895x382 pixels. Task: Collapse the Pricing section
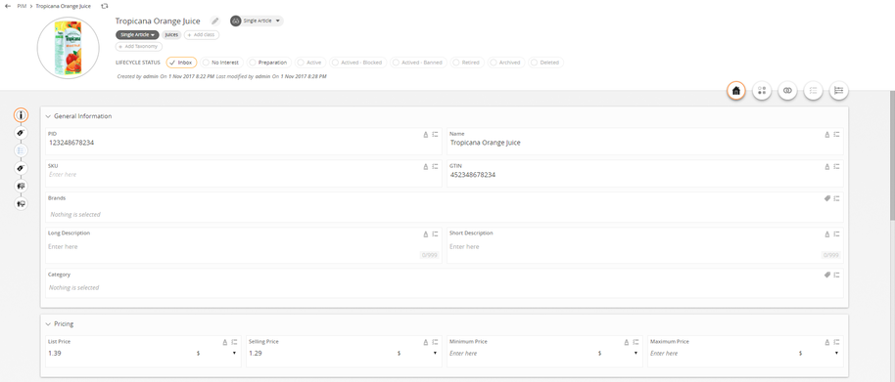click(x=48, y=324)
